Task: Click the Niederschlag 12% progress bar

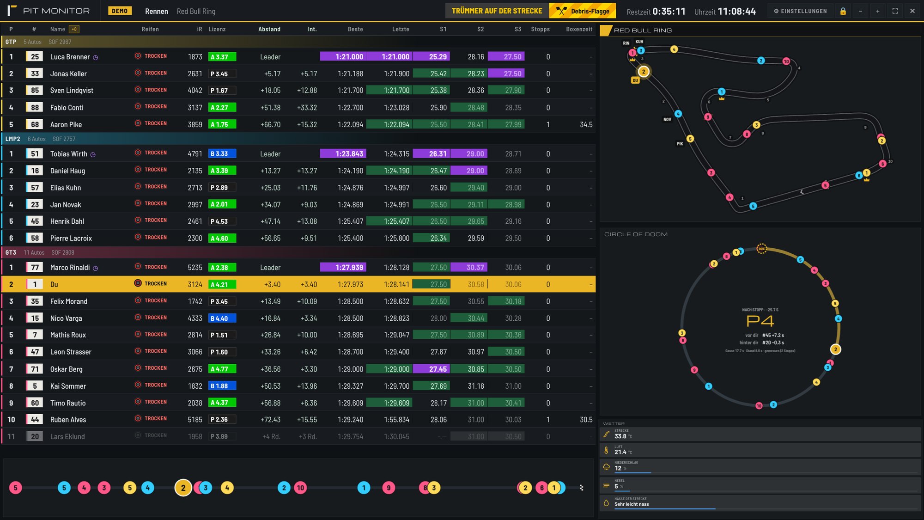Action: (766, 473)
